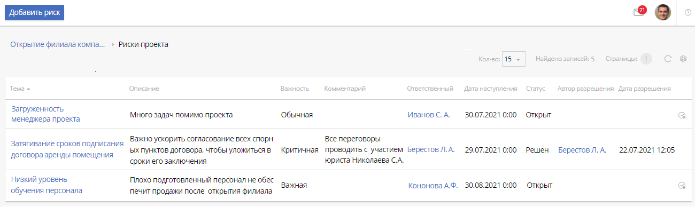Viewport: 695px width, 207px height.
Task: Open the Загруженность менеджера проекта risk
Action: [x=45, y=114]
